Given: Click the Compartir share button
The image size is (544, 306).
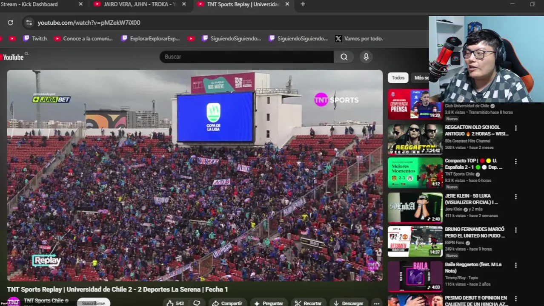Looking at the screenshot, I should pos(227,303).
